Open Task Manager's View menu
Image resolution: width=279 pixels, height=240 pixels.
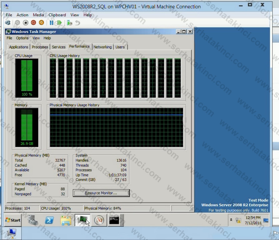click(x=36, y=38)
